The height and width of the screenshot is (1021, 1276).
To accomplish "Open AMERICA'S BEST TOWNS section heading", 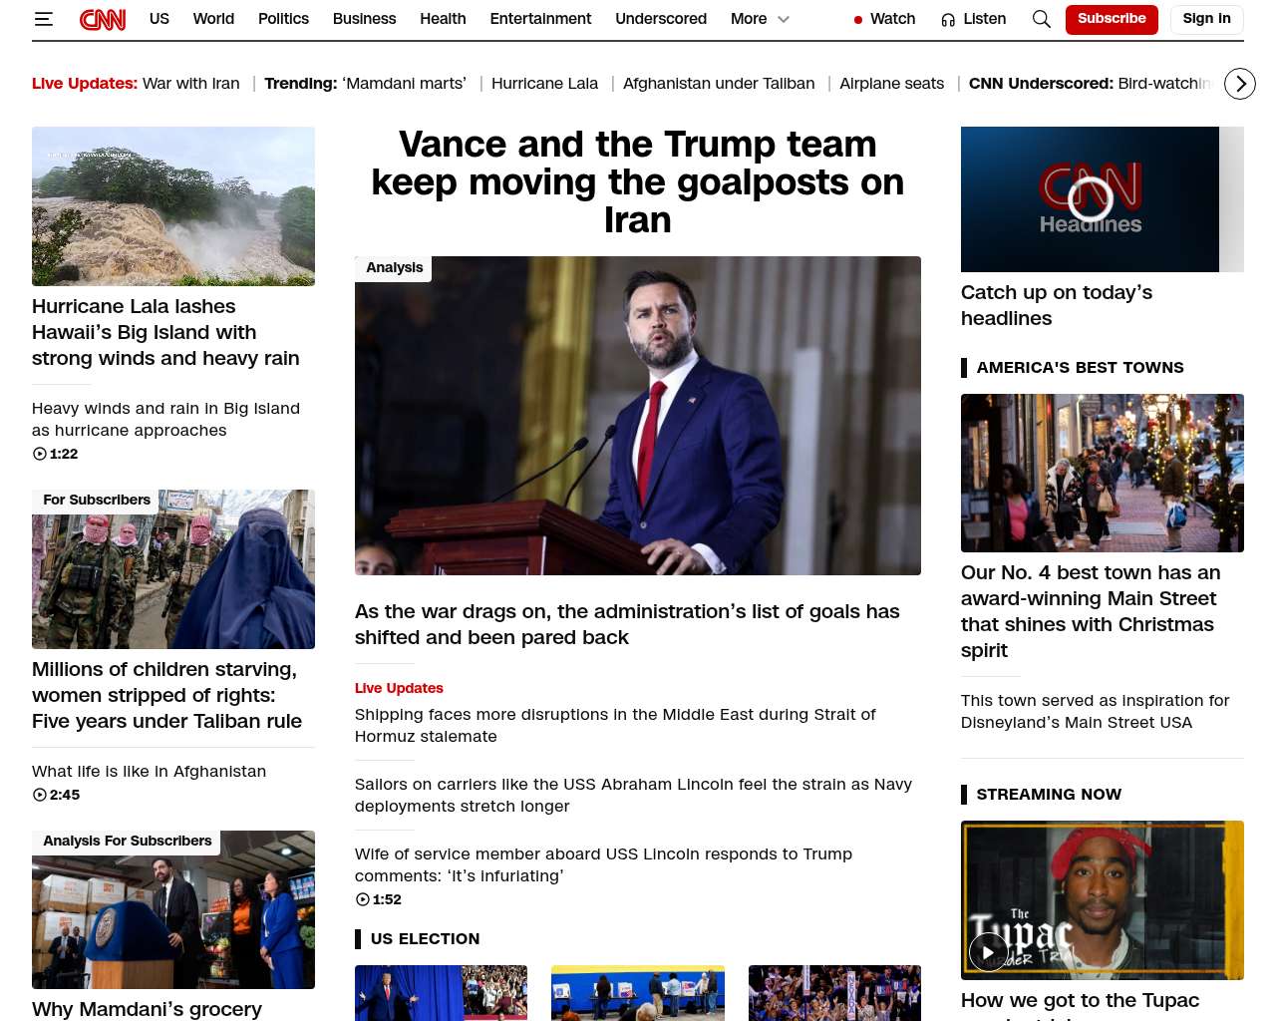I will click(1080, 368).
